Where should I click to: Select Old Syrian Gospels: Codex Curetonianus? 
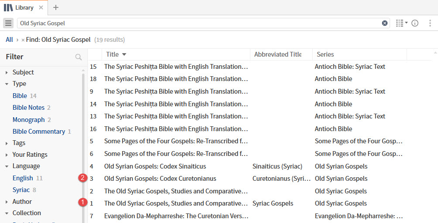[160, 179]
